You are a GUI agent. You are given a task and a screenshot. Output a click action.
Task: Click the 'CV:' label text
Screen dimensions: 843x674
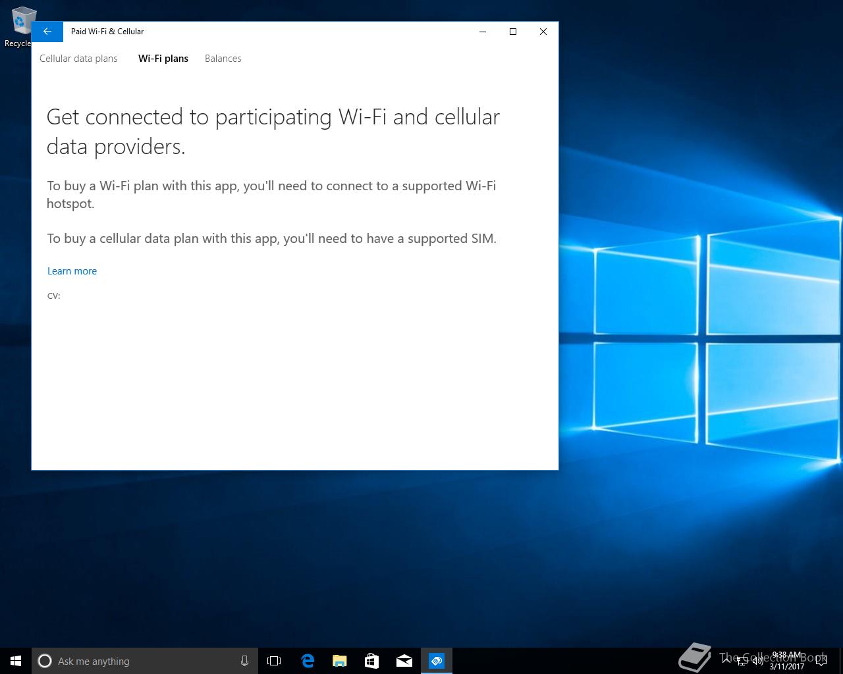click(54, 296)
